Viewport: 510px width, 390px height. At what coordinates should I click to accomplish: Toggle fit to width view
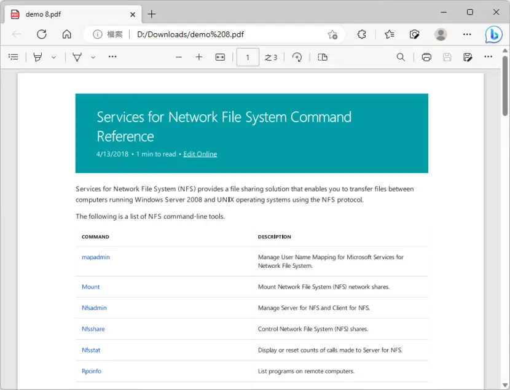point(220,57)
